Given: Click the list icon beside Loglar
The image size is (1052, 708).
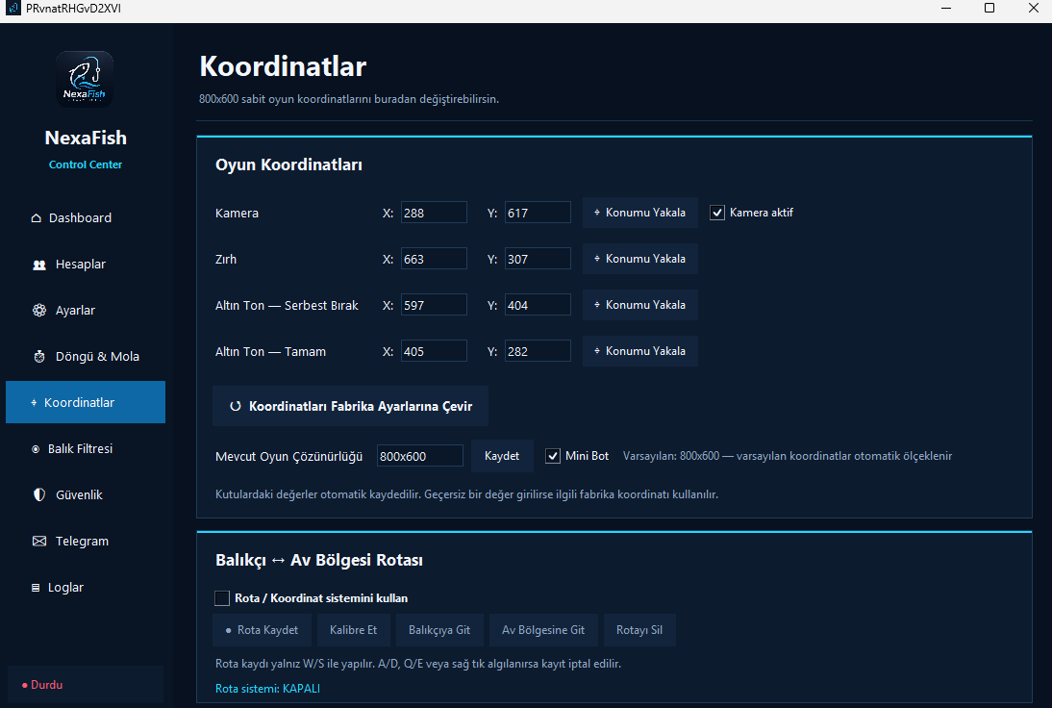Looking at the screenshot, I should point(36,588).
